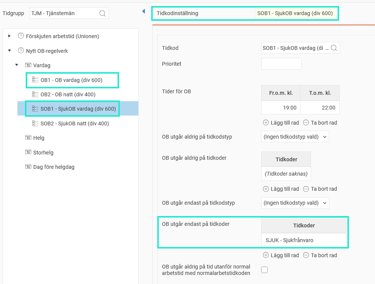Collapse the Vardag tree node
375x284 pixels.
coord(17,65)
